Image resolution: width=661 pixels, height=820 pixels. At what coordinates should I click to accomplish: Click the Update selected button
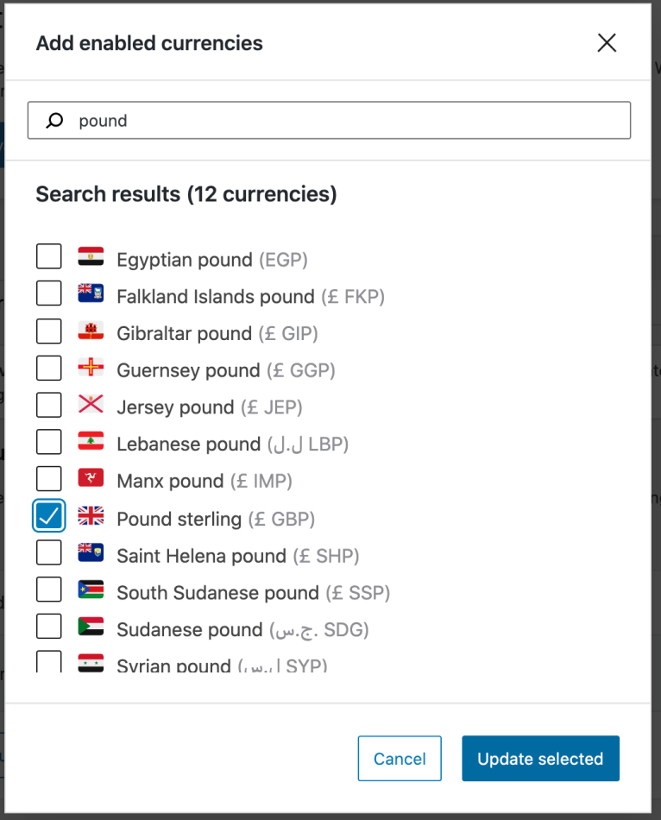click(x=540, y=759)
